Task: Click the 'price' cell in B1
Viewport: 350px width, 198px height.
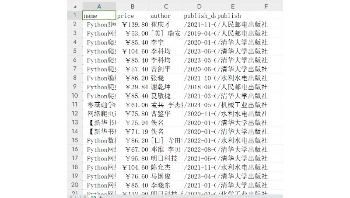Action: [133, 16]
